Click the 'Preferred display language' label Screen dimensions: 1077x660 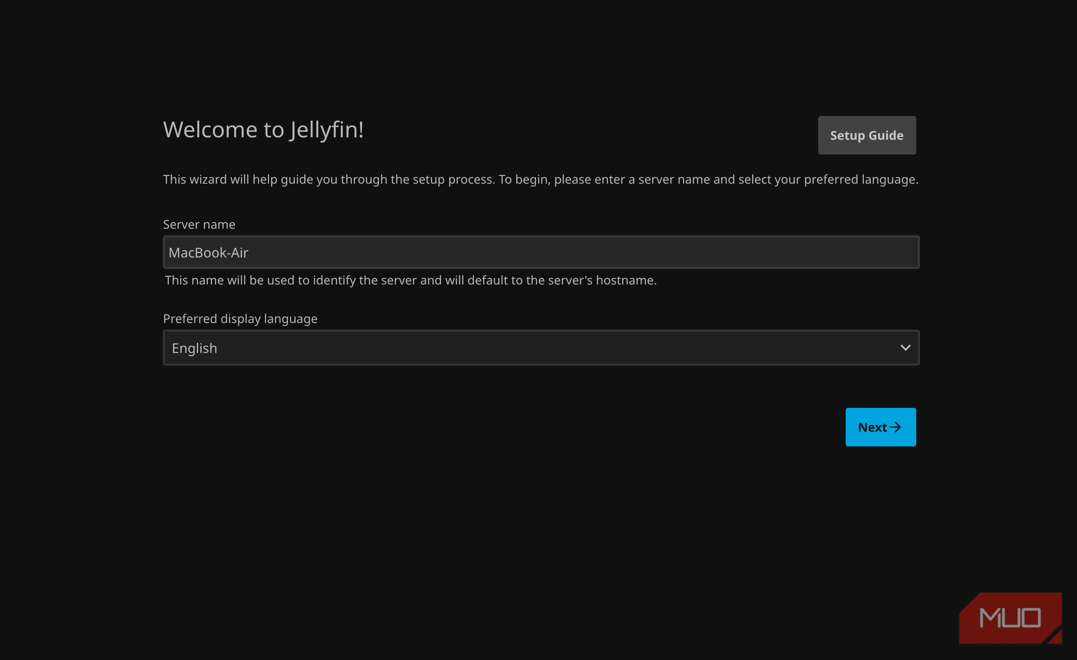coord(240,319)
